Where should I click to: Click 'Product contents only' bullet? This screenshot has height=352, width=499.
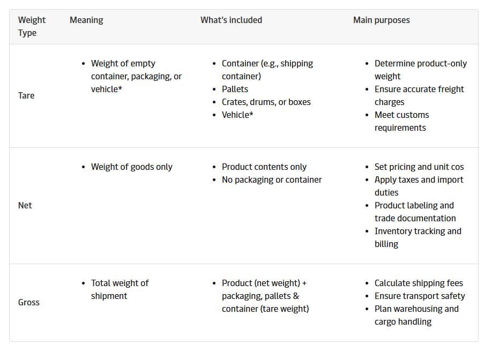pos(264,167)
